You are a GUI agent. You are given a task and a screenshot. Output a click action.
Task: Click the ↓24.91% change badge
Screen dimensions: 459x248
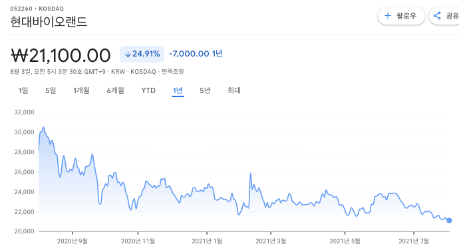click(x=142, y=54)
